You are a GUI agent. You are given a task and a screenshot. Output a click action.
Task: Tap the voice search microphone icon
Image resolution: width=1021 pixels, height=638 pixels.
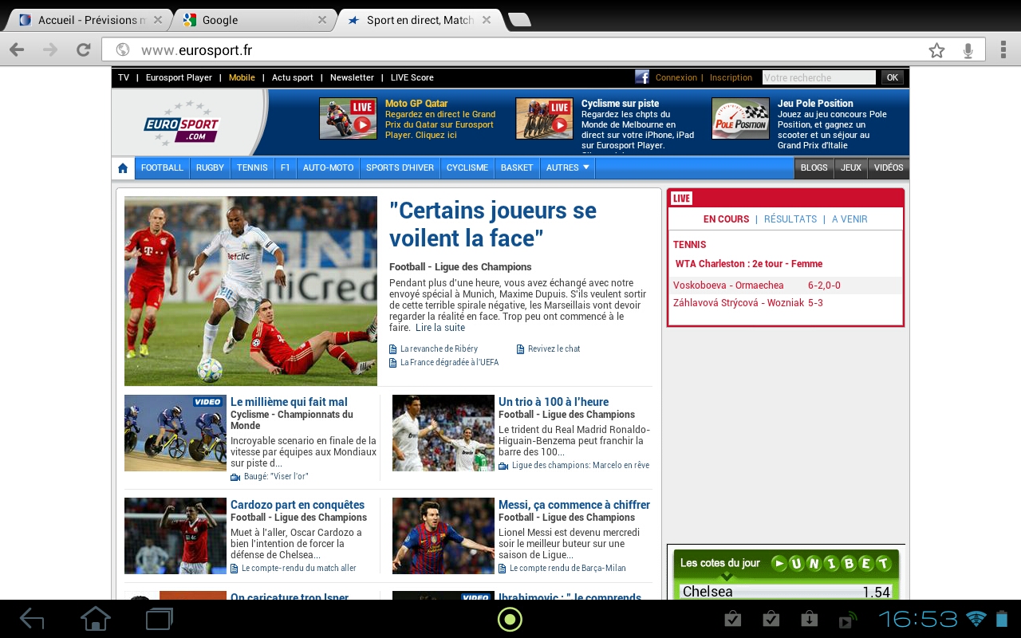click(968, 50)
